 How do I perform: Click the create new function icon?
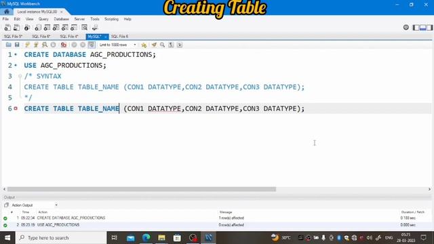(74, 27)
